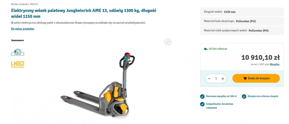Click the pallet truck product image
Viewport: 289px width, 124px height.
(98, 85)
